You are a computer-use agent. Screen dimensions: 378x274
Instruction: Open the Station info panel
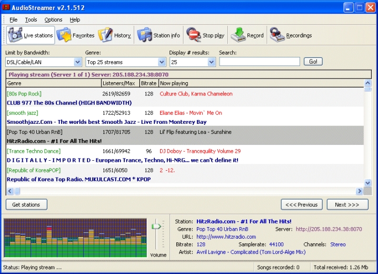click(158, 35)
